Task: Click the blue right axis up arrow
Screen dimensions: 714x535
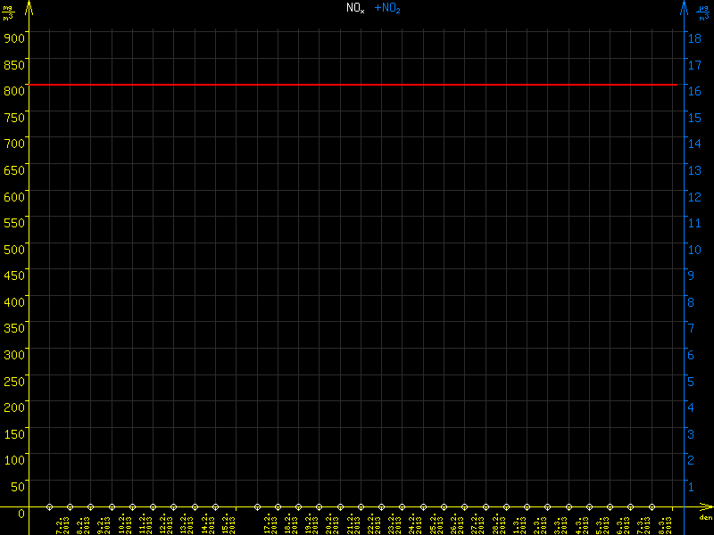Action: coord(684,9)
